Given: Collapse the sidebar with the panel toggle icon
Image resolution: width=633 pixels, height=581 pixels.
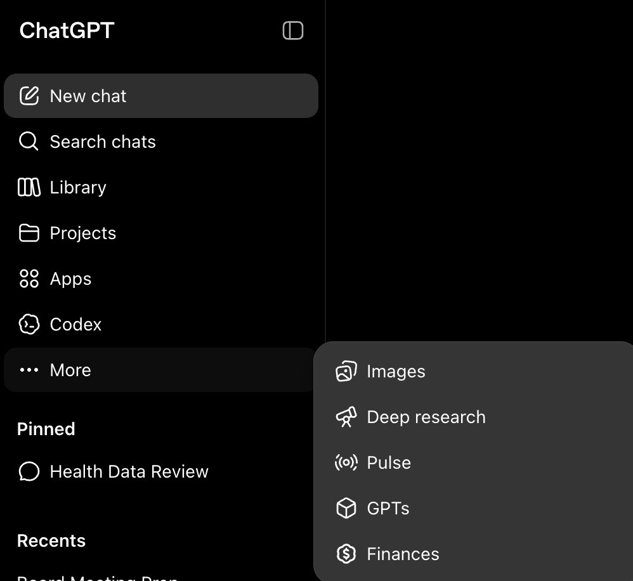Looking at the screenshot, I should (x=292, y=30).
